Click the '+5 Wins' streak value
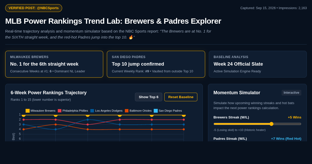This screenshot has width=312, height=164. click(295, 117)
